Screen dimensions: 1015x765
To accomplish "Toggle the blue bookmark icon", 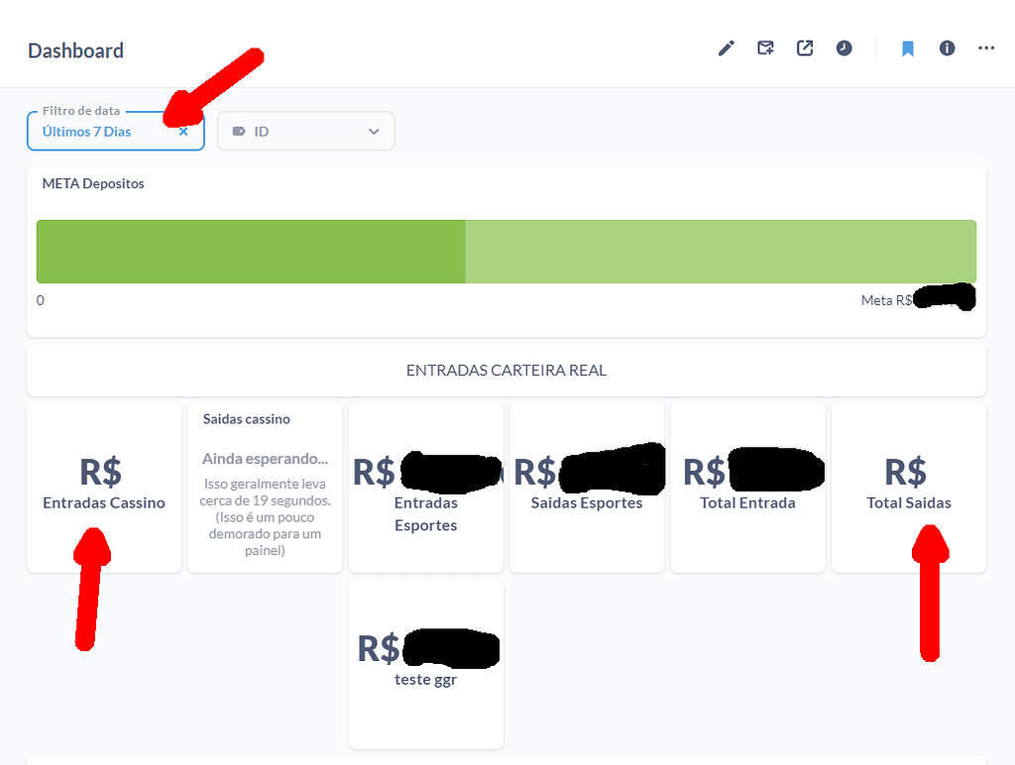I will 908,49.
